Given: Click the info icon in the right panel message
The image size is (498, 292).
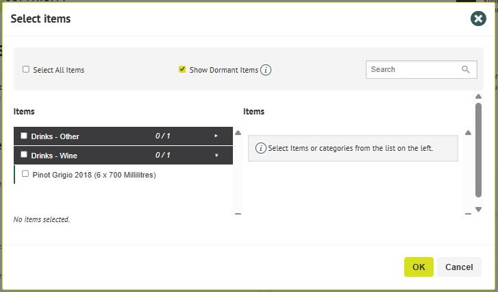Looking at the screenshot, I should pyautogui.click(x=260, y=147).
